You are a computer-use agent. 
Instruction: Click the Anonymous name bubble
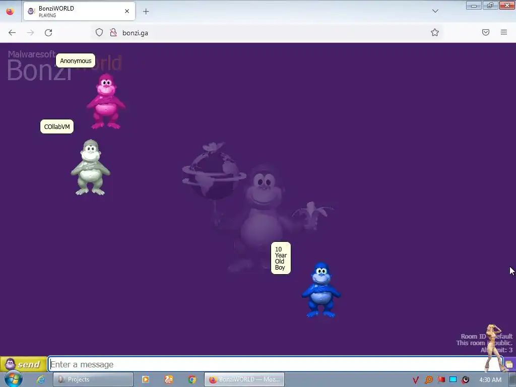click(x=76, y=60)
